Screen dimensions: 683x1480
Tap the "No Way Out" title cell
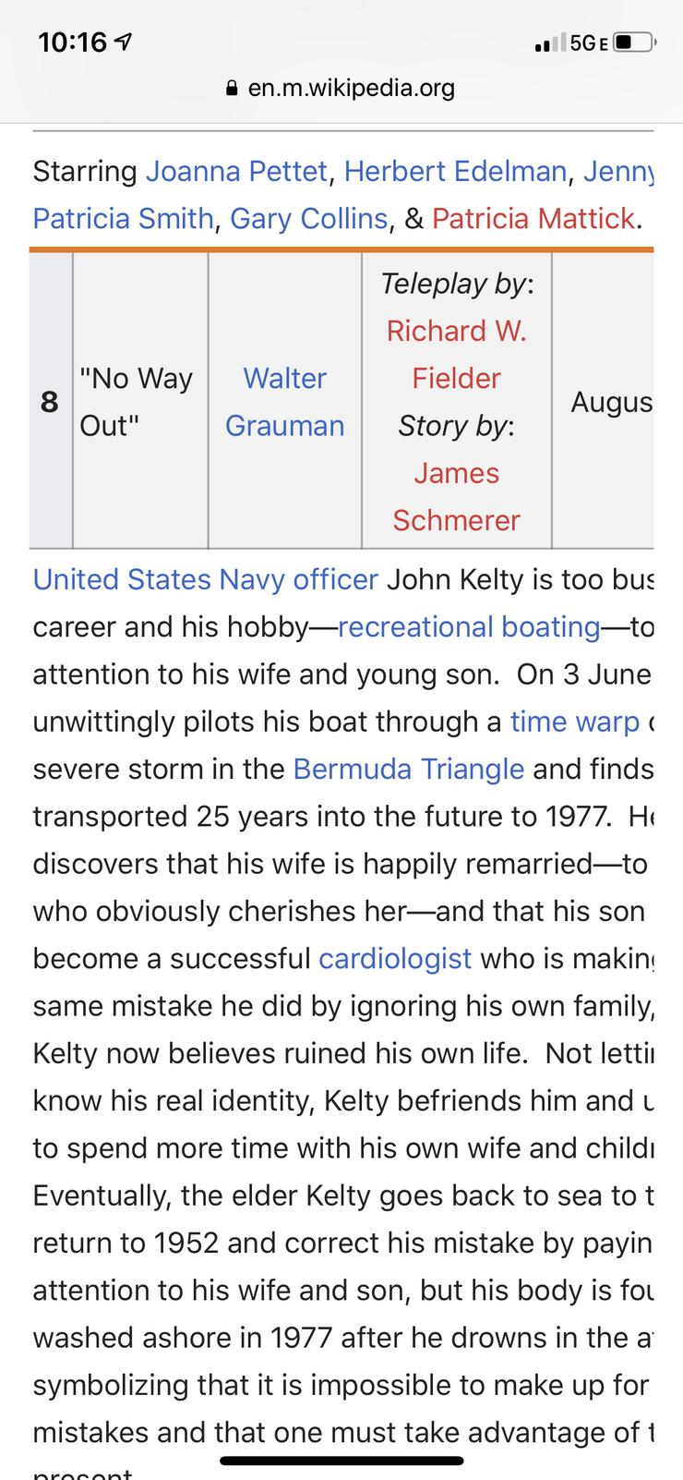(x=140, y=402)
